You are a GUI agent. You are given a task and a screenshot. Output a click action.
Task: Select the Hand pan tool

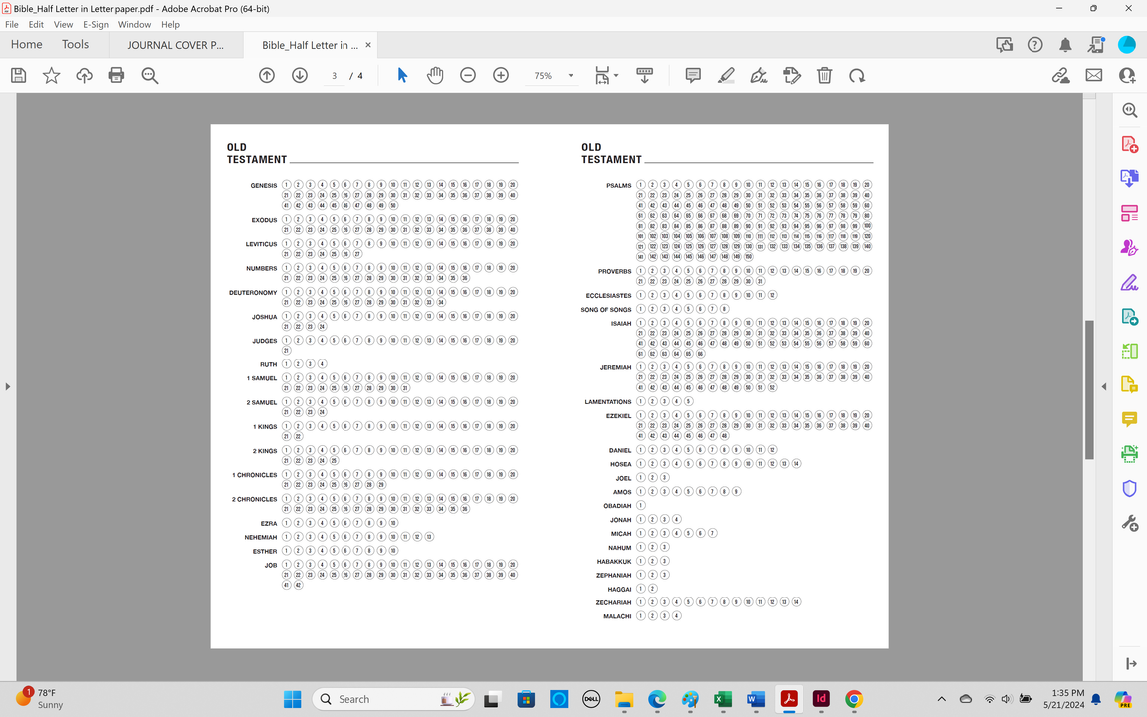click(435, 76)
